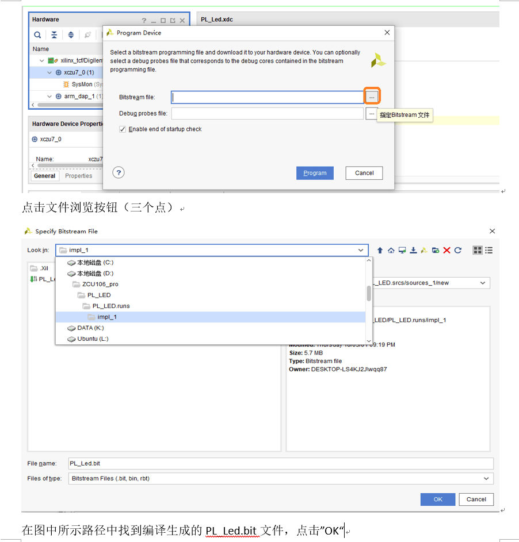
Task: Switch to the Properties tab
Action: 79,176
